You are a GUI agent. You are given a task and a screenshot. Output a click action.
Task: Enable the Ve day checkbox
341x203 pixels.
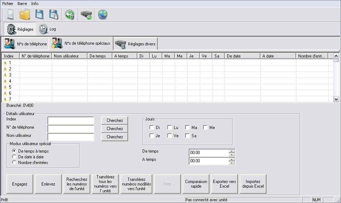pos(169,135)
